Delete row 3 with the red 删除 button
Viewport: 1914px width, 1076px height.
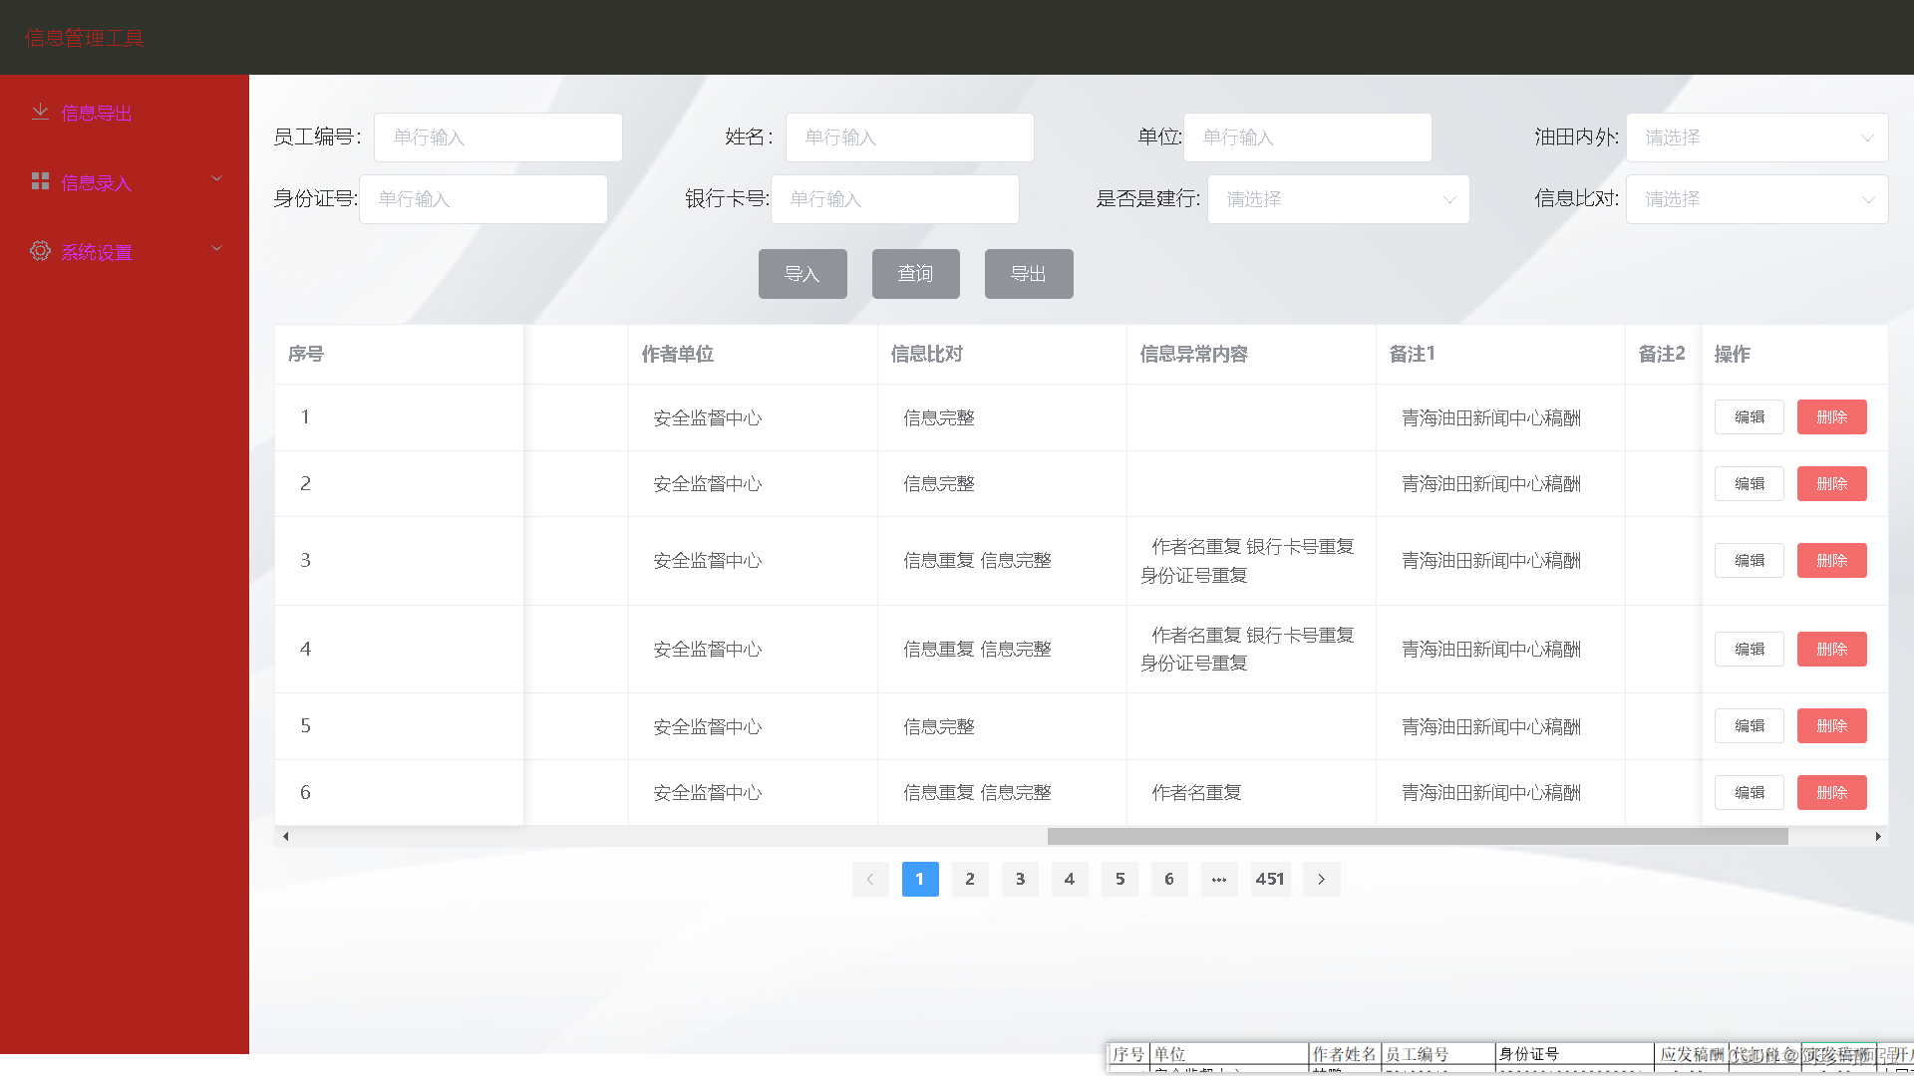tap(1831, 561)
